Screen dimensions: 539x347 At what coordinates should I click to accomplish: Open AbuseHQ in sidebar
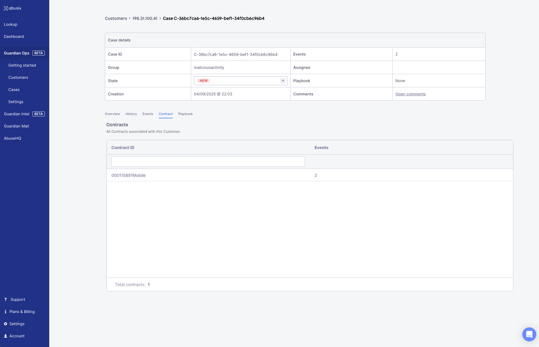coord(12,138)
